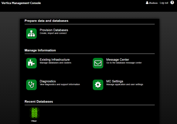Click the Message Center envelope icon
This screenshot has height=124, width=177.
point(98,63)
